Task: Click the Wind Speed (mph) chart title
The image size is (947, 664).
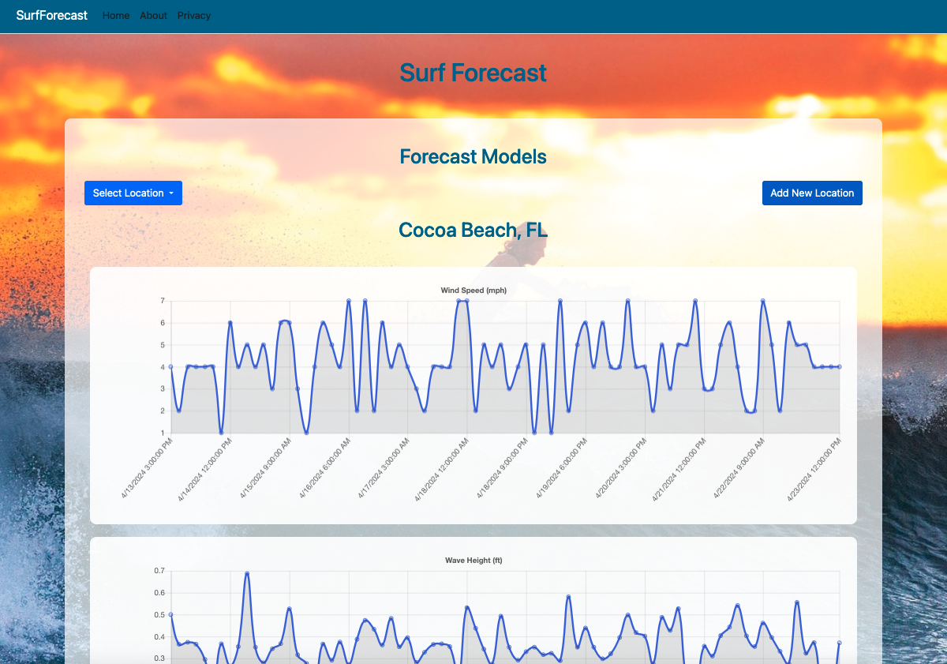Action: [x=473, y=291]
